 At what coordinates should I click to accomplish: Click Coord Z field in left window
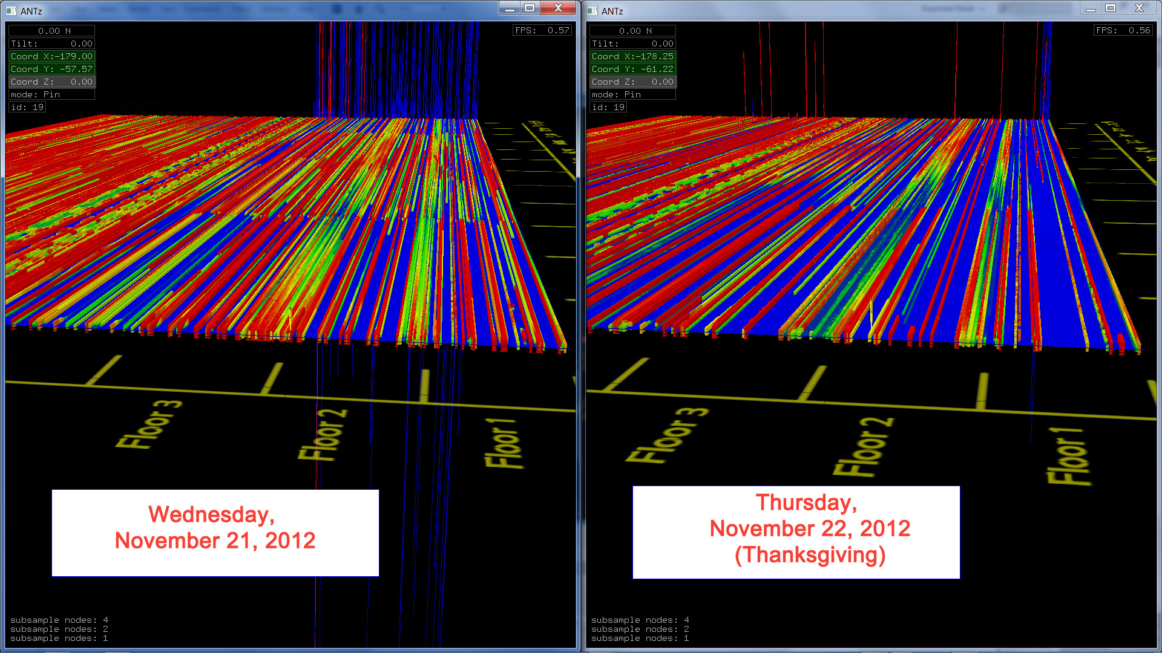51,82
